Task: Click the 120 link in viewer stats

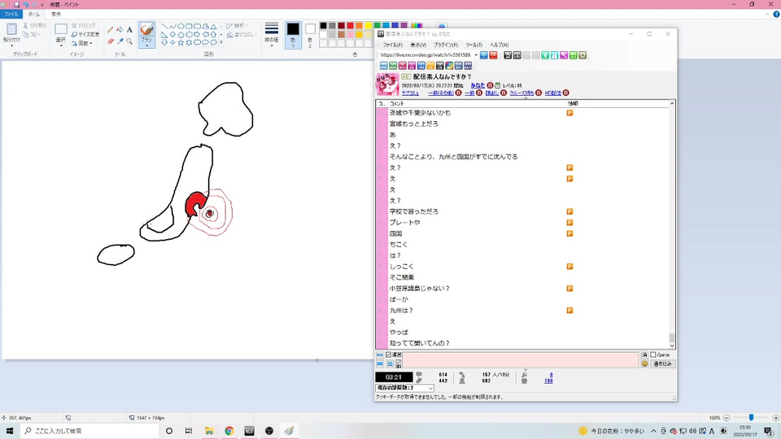Action: 548,380
